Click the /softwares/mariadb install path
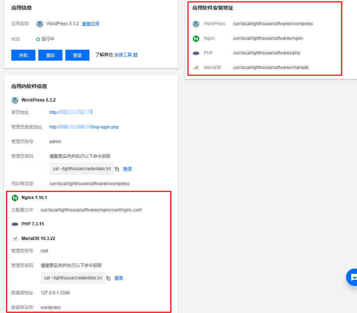 click(271, 68)
